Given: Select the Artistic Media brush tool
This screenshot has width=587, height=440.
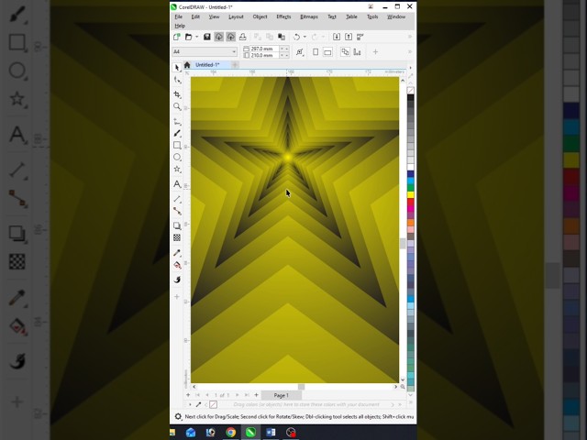Looking at the screenshot, I should click(x=177, y=133).
